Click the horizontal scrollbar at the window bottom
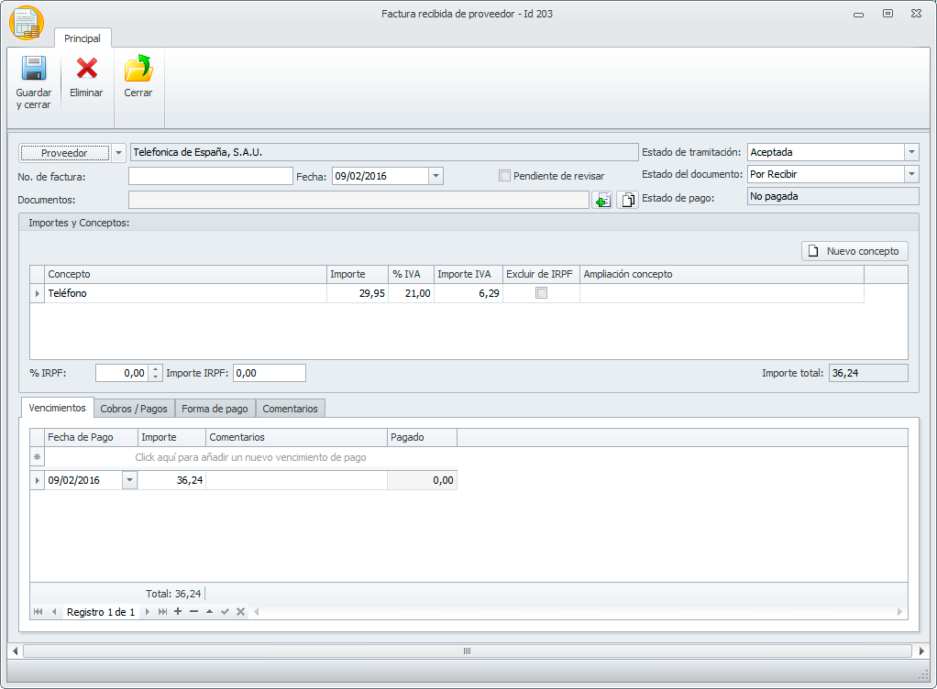This screenshot has height=689, width=937. tap(468, 651)
